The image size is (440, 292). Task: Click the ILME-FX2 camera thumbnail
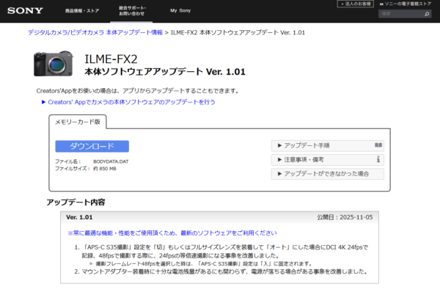pyautogui.click(x=54, y=63)
